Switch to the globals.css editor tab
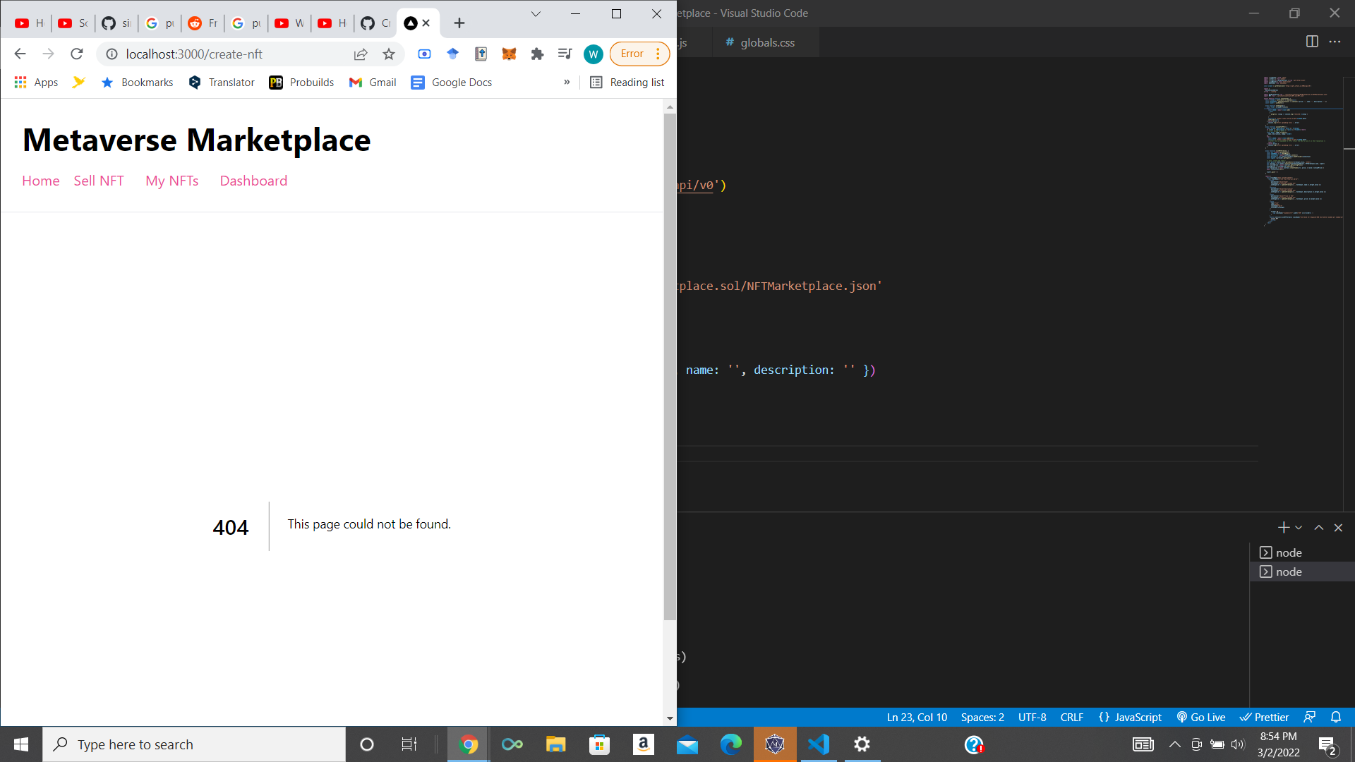 [x=766, y=42]
